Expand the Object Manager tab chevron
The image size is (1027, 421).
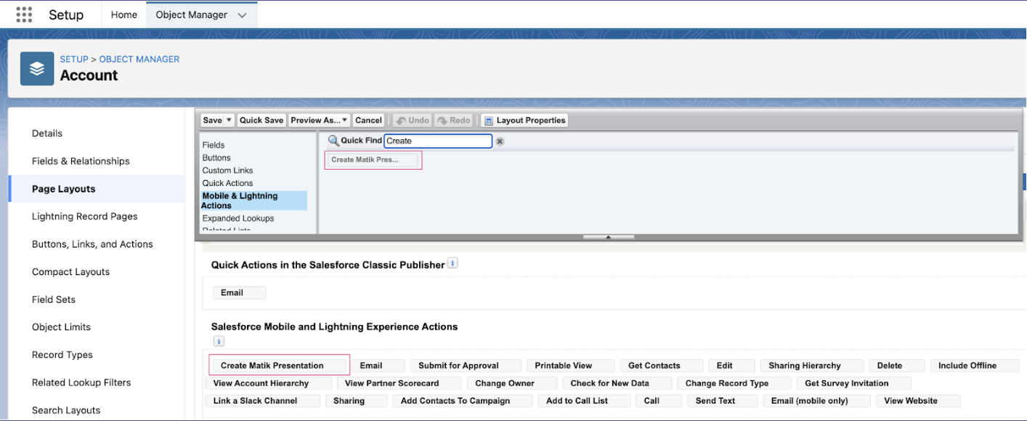click(242, 15)
